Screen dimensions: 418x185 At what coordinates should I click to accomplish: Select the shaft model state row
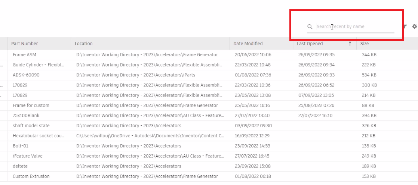tap(209, 126)
